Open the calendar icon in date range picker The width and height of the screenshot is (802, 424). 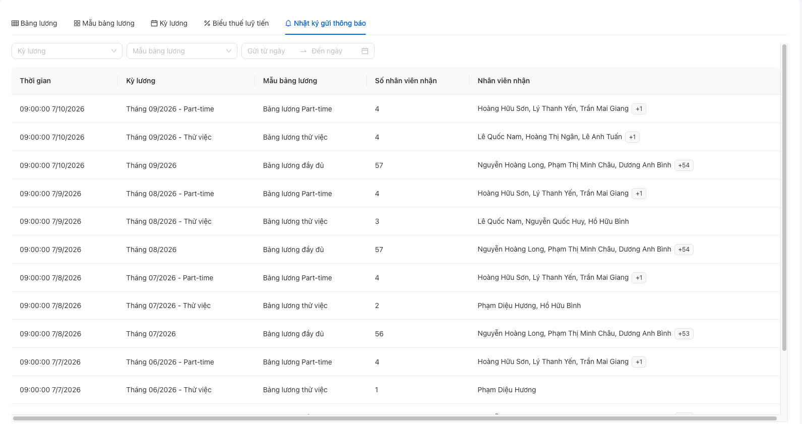365,51
